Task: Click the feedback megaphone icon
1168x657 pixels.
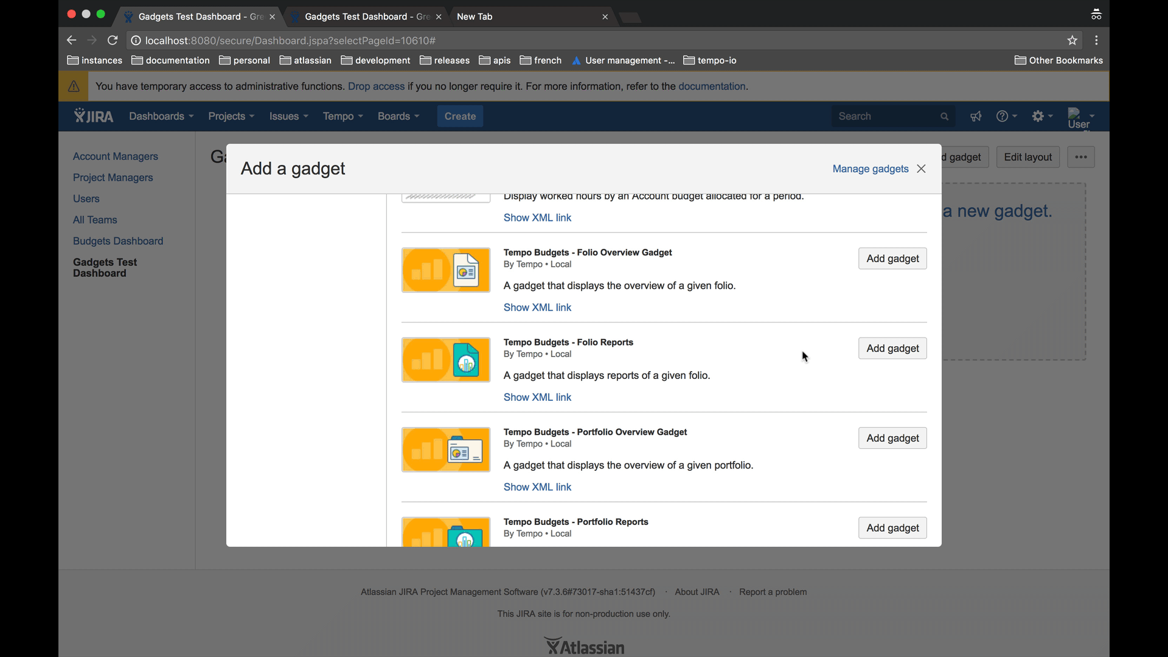Action: pos(976,116)
